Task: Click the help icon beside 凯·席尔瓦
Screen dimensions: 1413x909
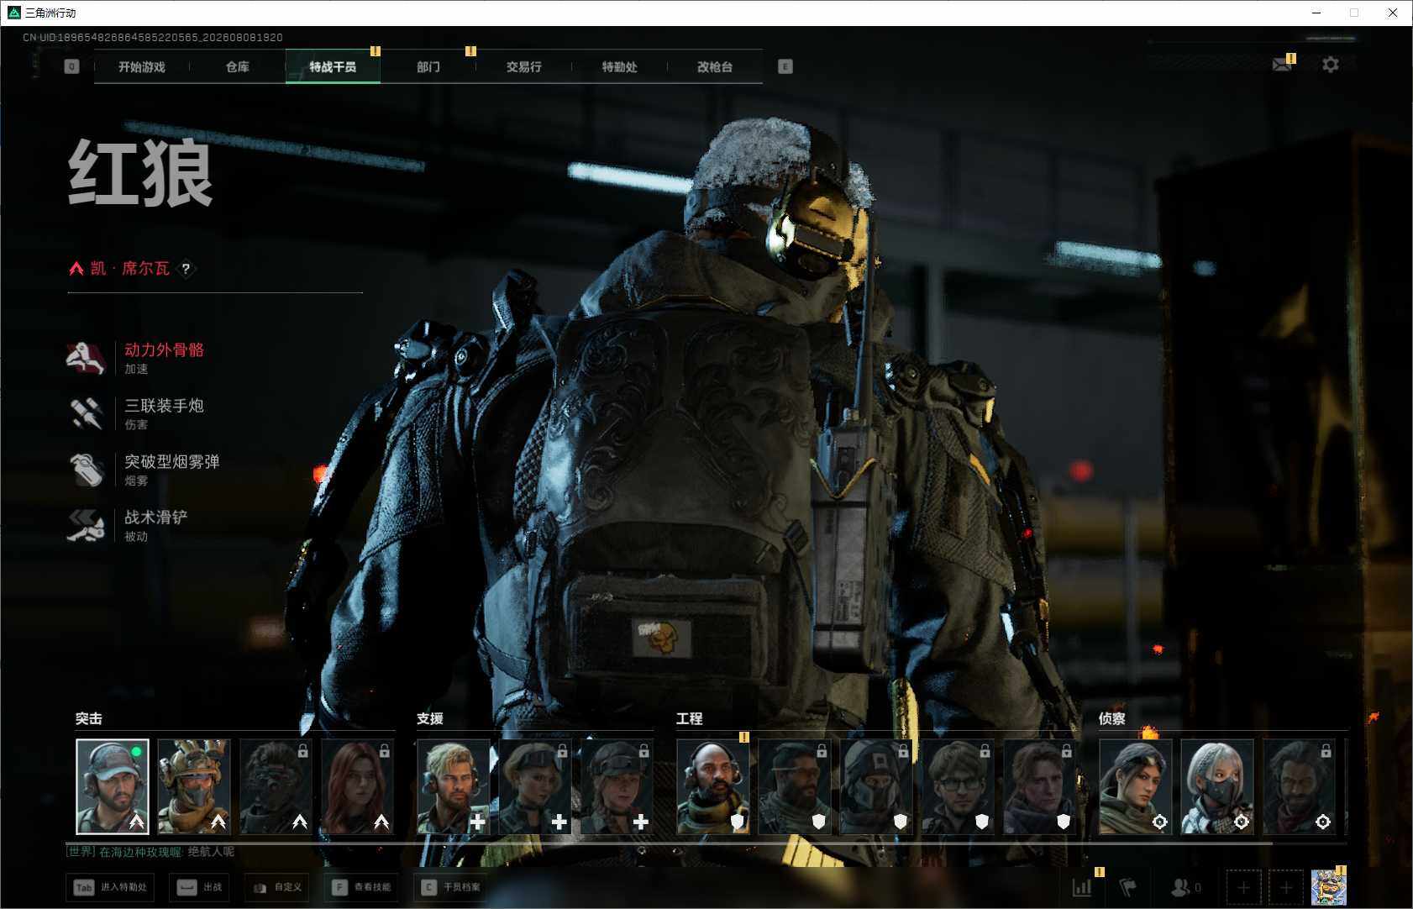Action: coord(186,269)
